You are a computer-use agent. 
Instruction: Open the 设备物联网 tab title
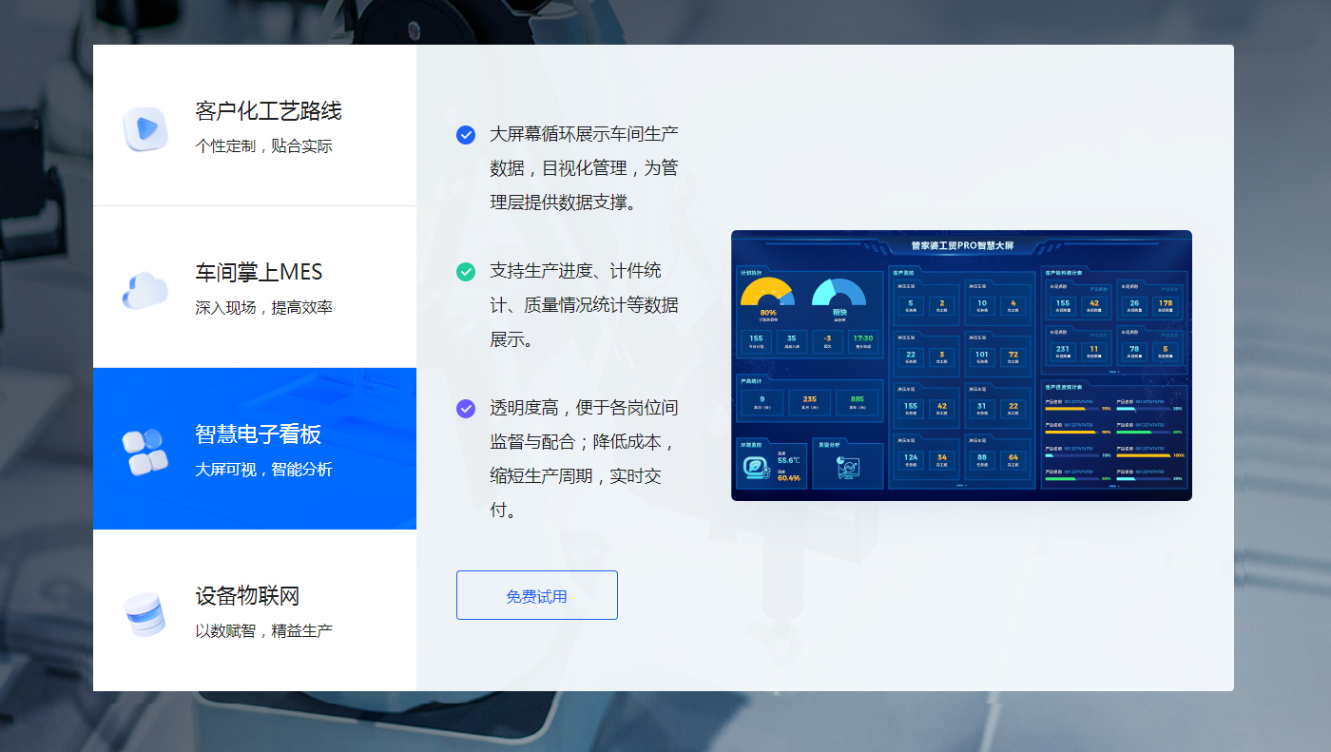tap(247, 596)
